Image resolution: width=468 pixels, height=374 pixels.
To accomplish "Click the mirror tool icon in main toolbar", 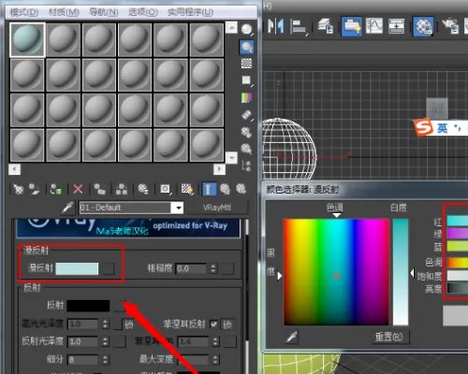I will point(276,26).
